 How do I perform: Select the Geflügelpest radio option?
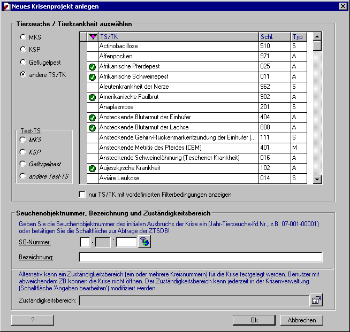point(23,62)
